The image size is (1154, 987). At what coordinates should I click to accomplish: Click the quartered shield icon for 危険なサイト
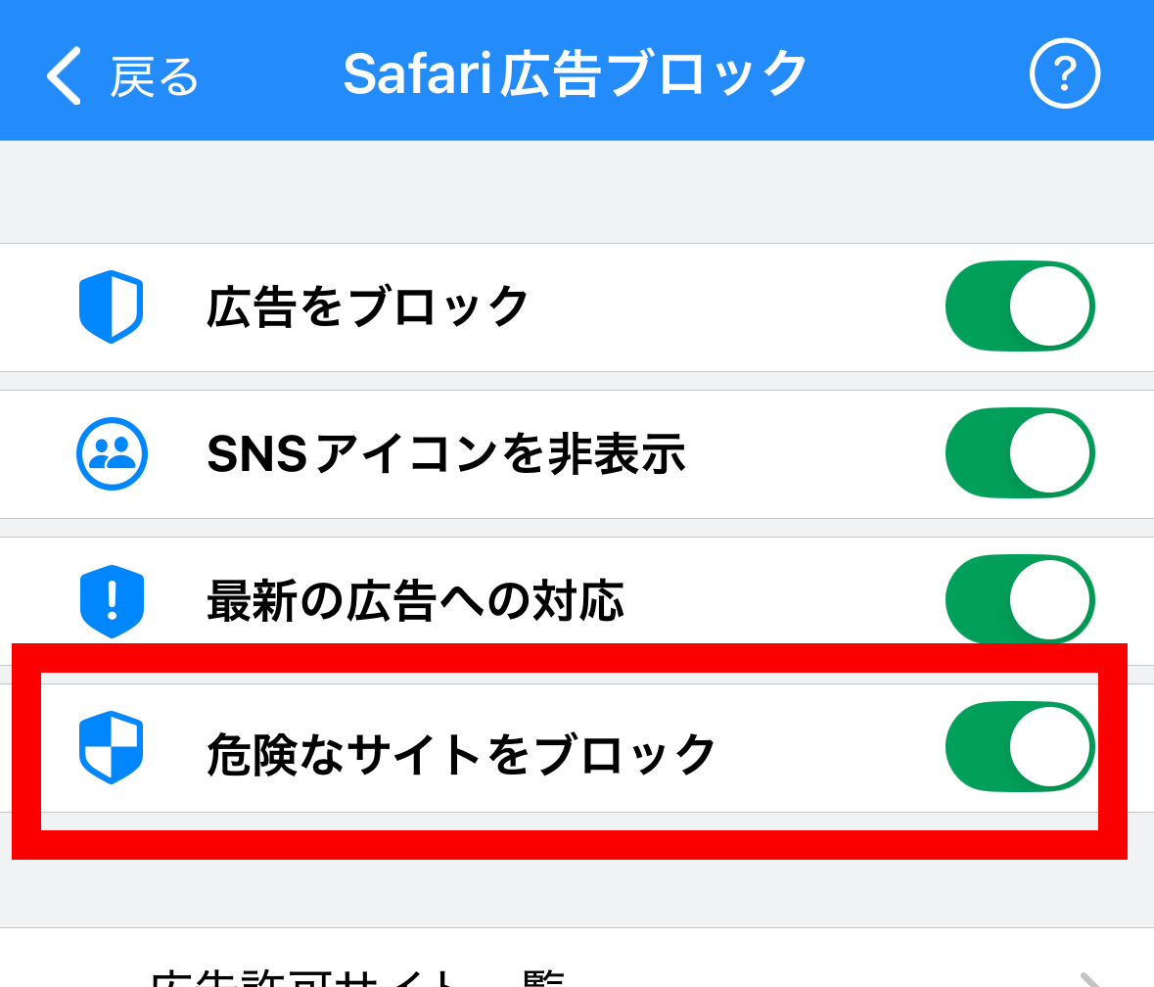111,747
